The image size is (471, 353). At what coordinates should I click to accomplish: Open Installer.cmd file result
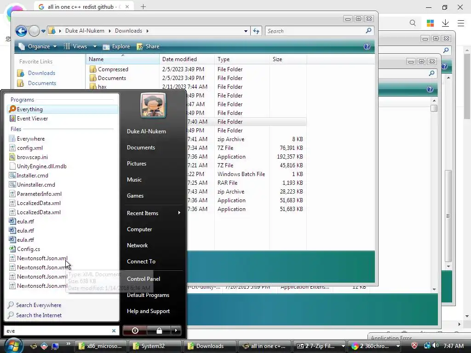pos(63,176)
